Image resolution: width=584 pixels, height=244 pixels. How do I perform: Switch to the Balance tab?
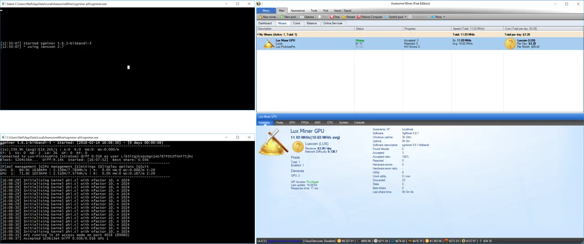click(x=312, y=23)
